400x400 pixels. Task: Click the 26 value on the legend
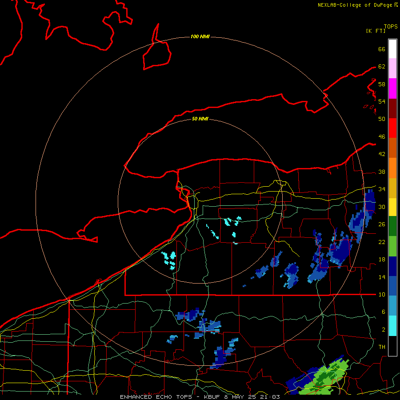[x=382, y=224]
